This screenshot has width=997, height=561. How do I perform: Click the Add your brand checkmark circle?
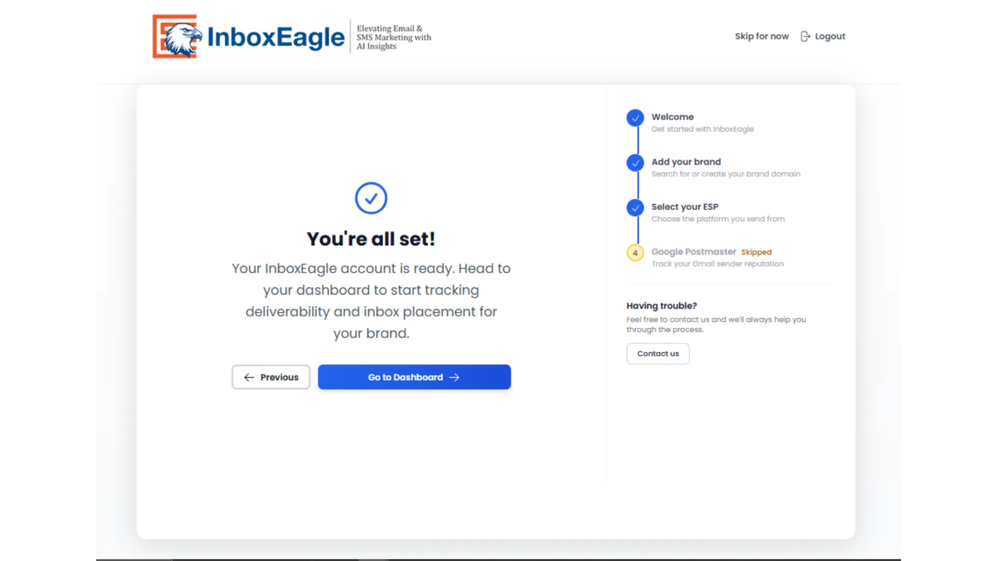(635, 163)
